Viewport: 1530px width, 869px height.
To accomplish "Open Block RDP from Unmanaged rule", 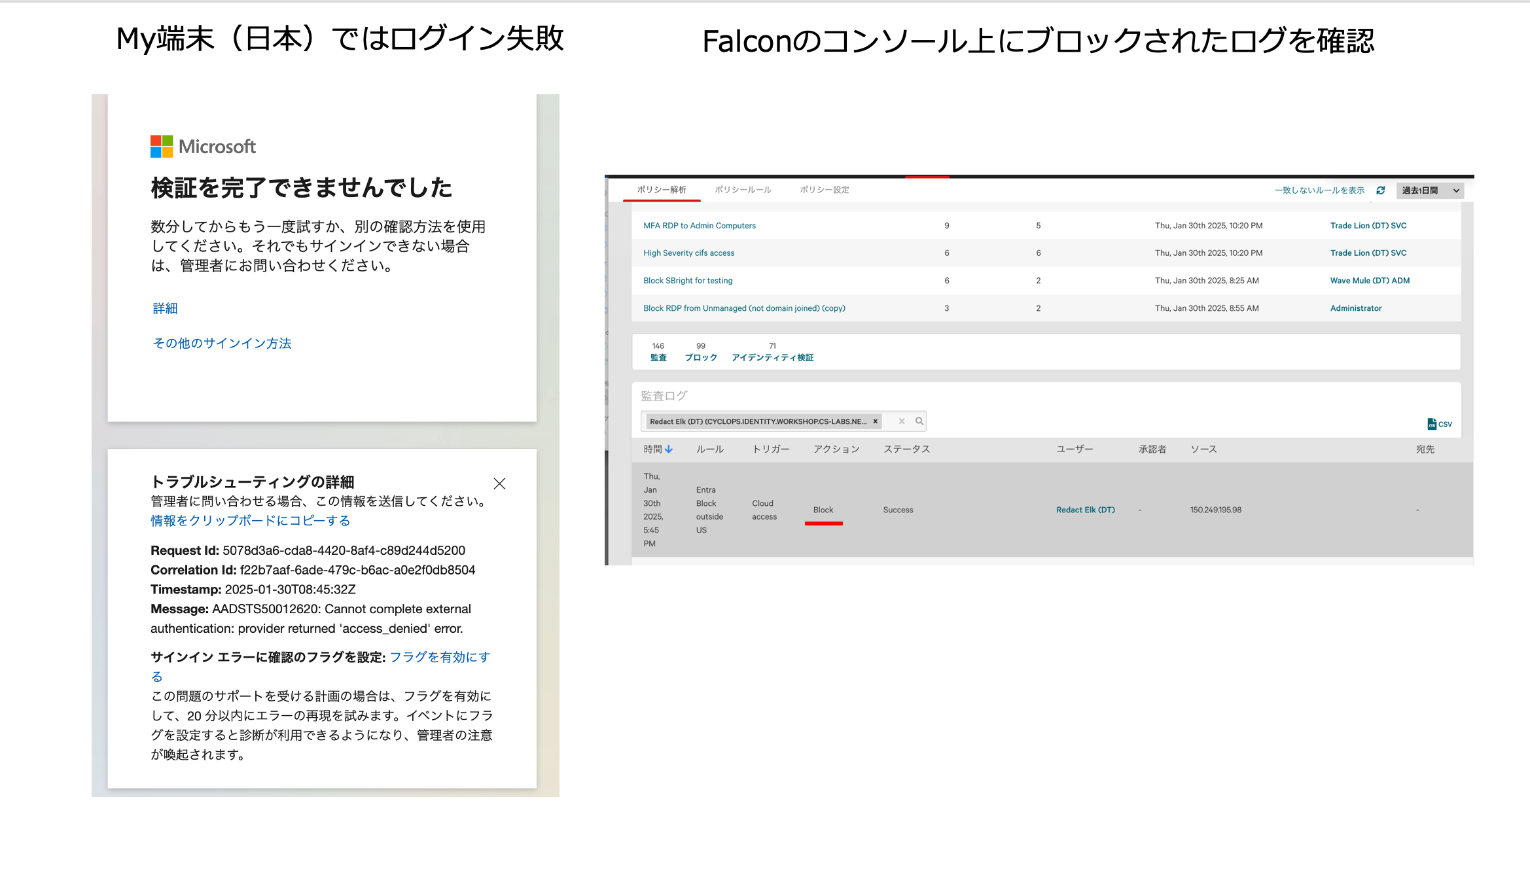I will [x=744, y=308].
